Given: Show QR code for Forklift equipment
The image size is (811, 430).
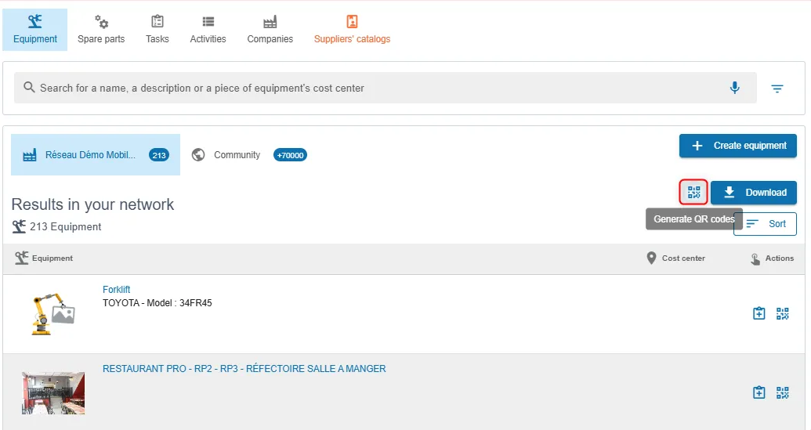Looking at the screenshot, I should (783, 313).
